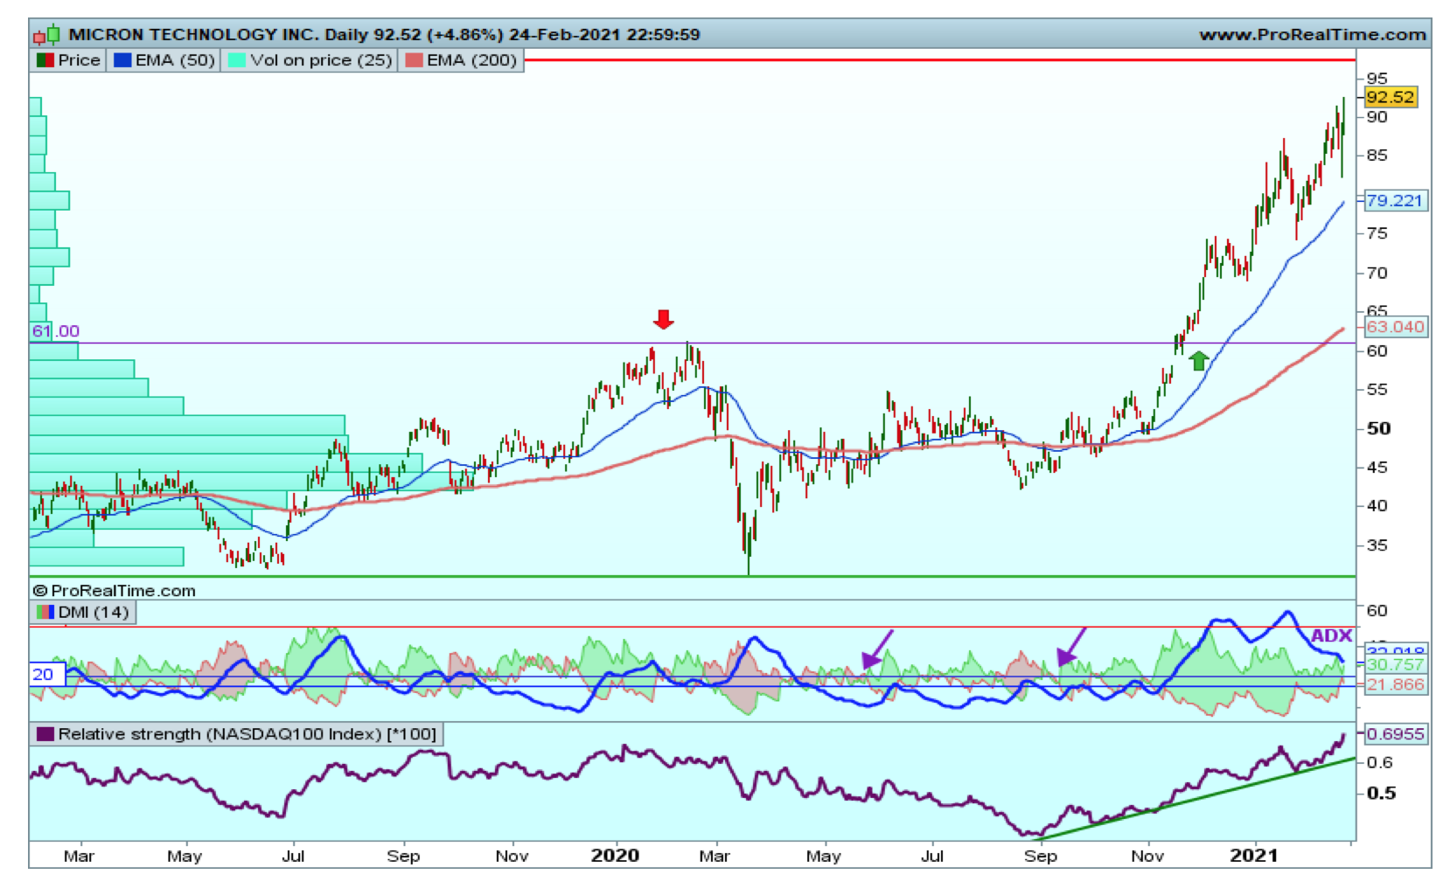Select the 79.221 EMA 50 value tag

pos(1394,201)
